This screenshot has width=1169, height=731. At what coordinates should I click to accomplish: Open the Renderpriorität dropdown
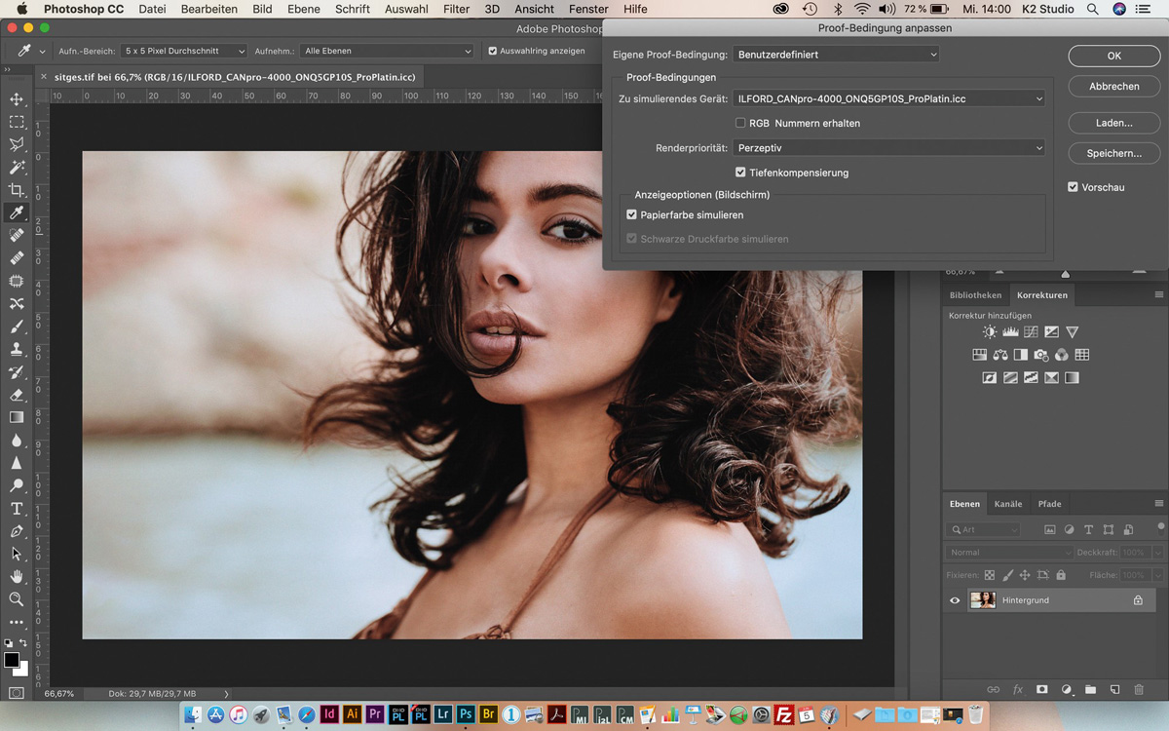coord(888,148)
